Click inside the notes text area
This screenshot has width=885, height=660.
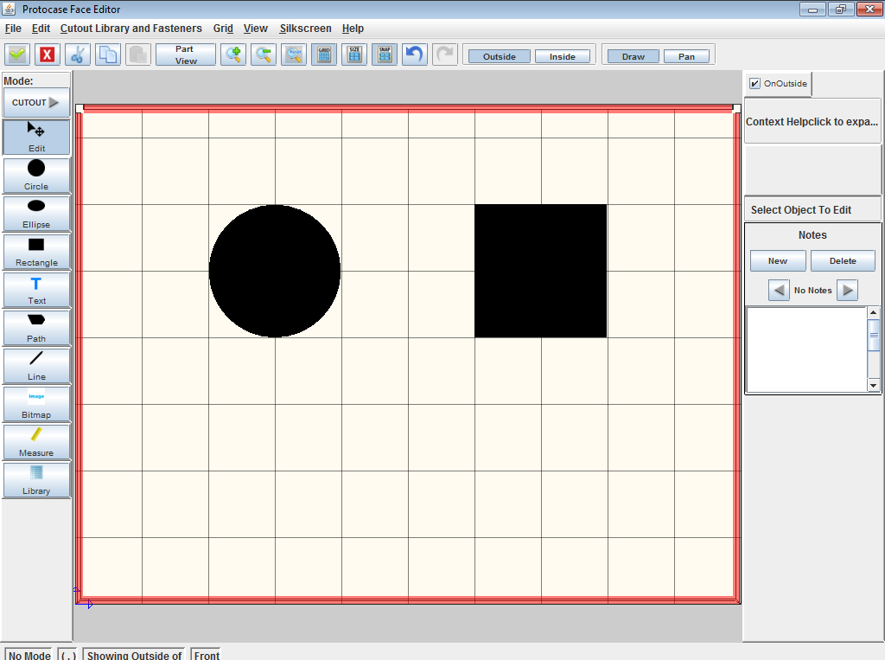[806, 349]
